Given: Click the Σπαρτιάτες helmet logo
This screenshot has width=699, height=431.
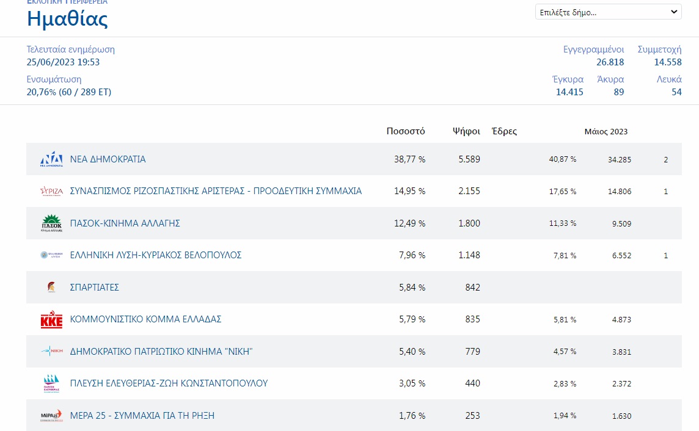Looking at the screenshot, I should click(x=51, y=288).
